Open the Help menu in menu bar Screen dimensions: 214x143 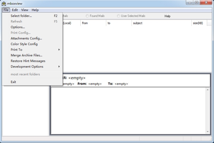pos(35,10)
